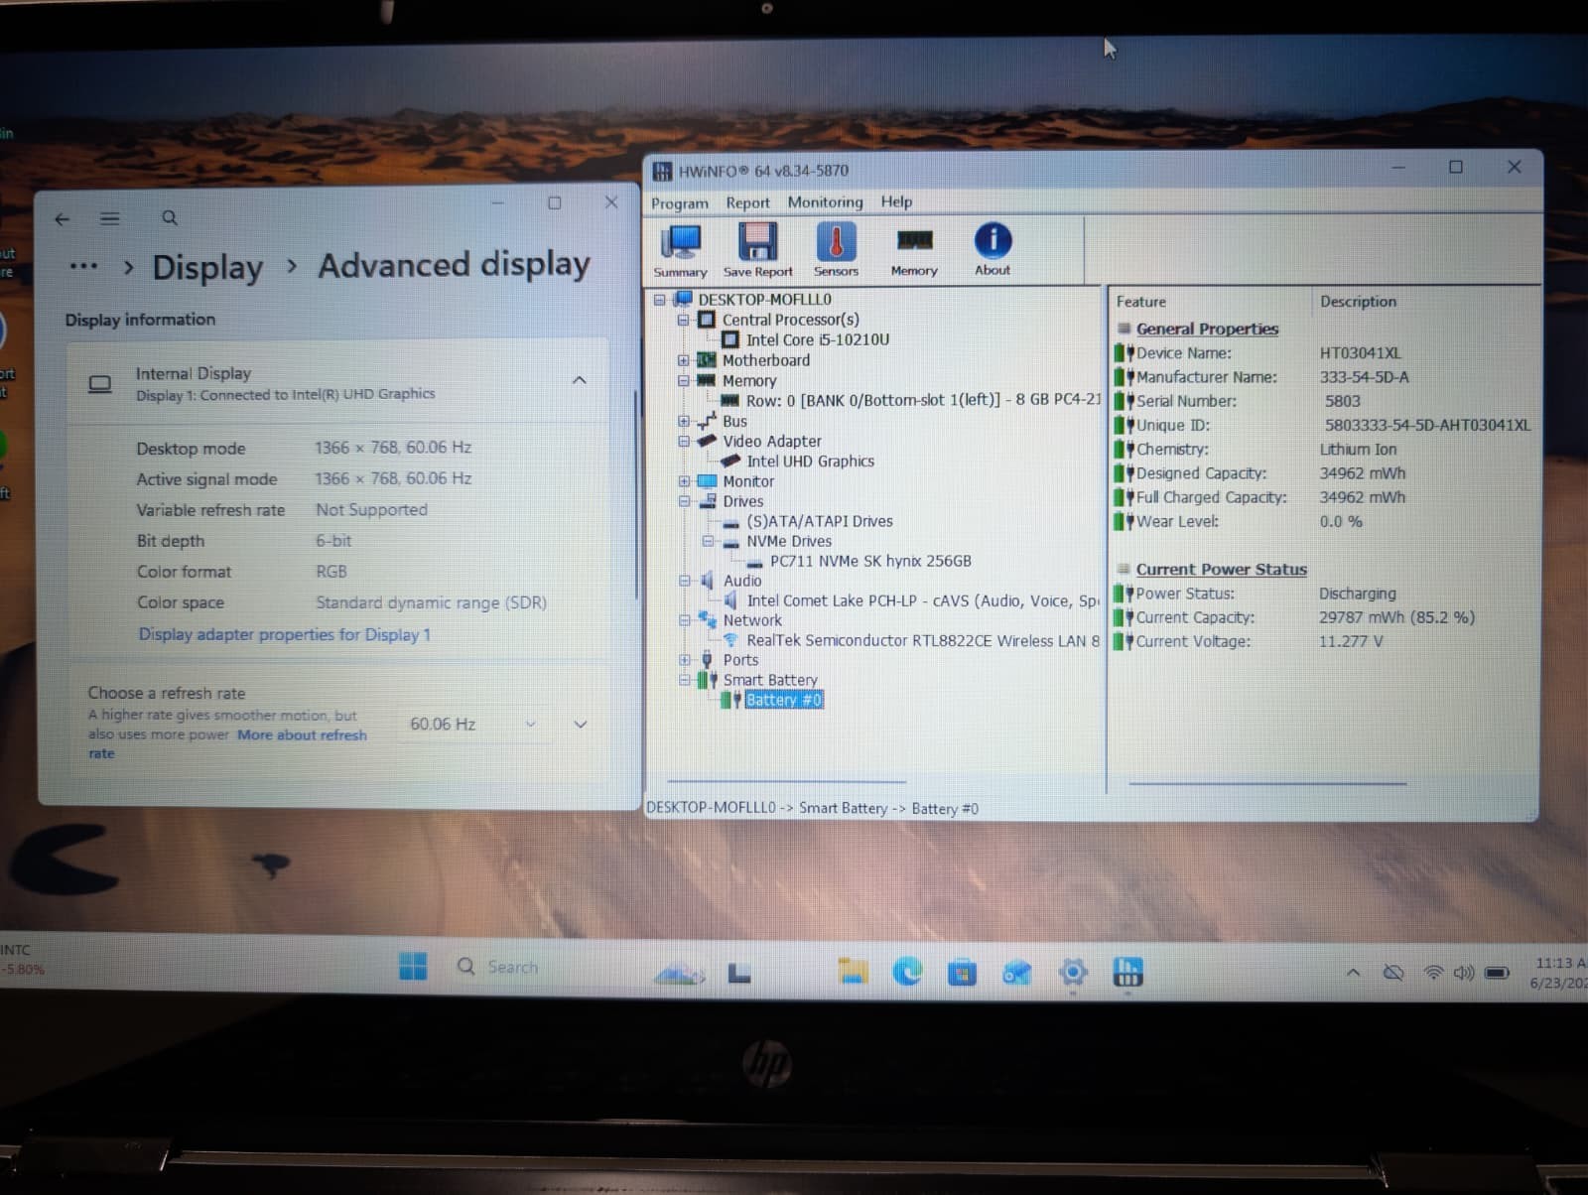Collapse the Central Processor(s) branch
Image resolution: width=1588 pixels, height=1195 pixels.
point(684,320)
